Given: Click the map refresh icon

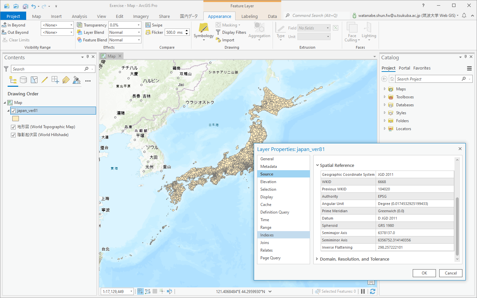Looking at the screenshot, I should [x=373, y=291].
